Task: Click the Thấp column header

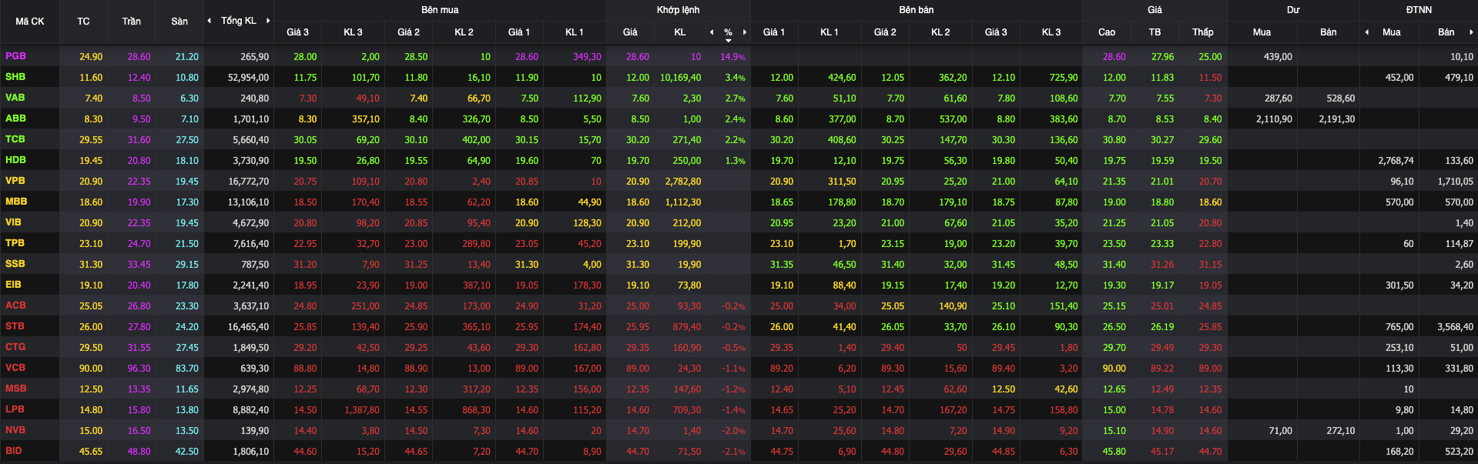Action: (1203, 32)
